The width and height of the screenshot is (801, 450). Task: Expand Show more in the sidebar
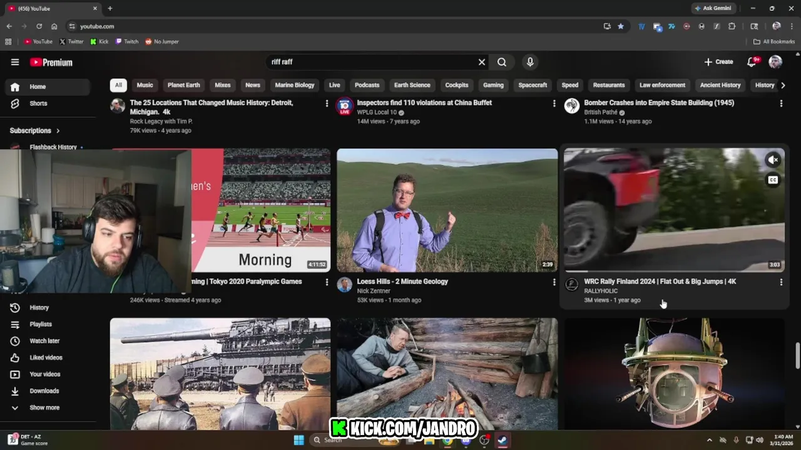click(x=49, y=407)
